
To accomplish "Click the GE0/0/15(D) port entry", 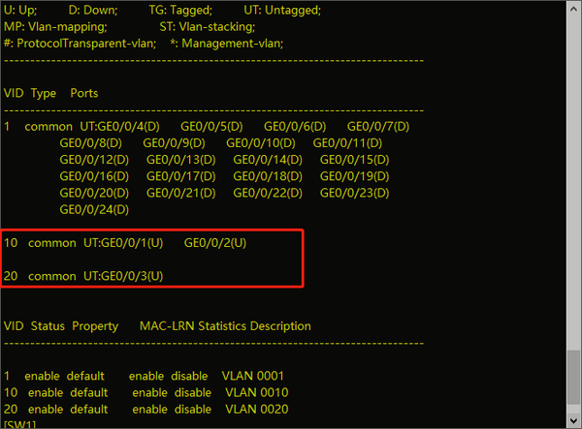I will click(x=354, y=160).
